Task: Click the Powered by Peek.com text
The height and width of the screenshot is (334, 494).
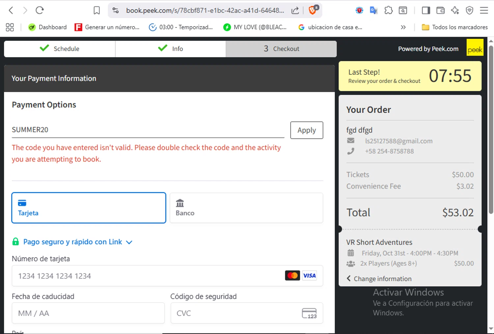Action: click(x=428, y=49)
